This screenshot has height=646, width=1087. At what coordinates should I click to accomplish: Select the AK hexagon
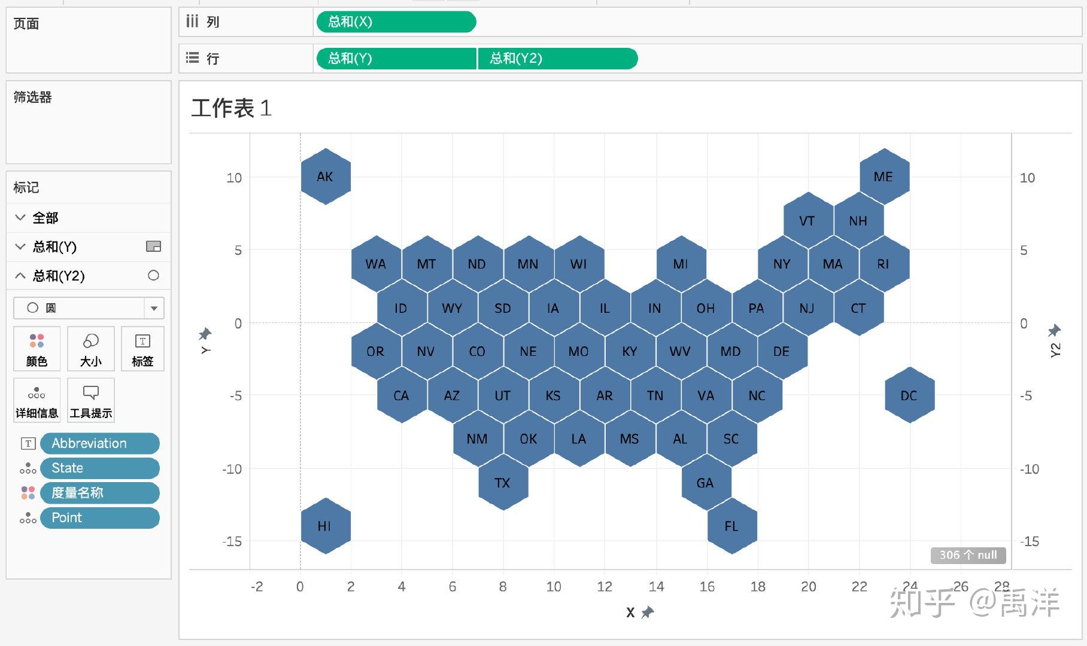point(325,176)
